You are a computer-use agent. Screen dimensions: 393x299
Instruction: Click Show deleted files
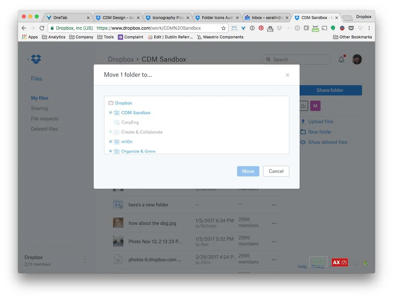tap(328, 142)
